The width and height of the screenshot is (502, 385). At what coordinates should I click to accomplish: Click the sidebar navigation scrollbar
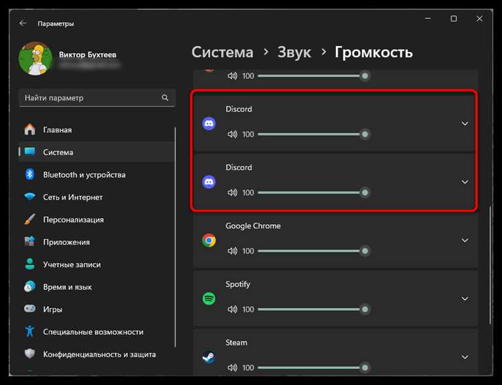[175, 237]
